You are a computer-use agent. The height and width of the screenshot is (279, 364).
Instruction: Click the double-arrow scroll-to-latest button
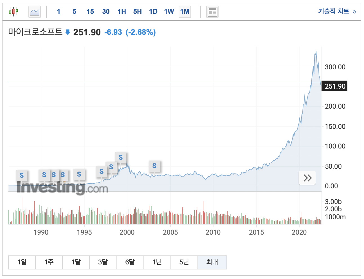tap(307, 178)
